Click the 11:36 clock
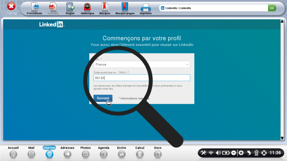The height and width of the screenshot is (161, 287). click(275, 153)
